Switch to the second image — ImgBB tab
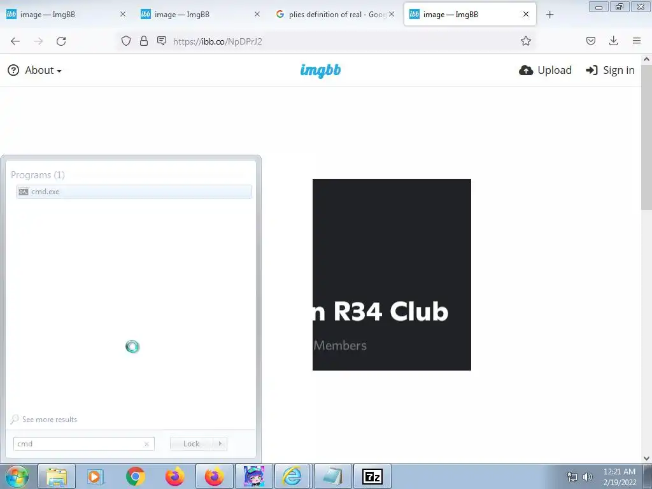The height and width of the screenshot is (489, 652). coord(201,14)
